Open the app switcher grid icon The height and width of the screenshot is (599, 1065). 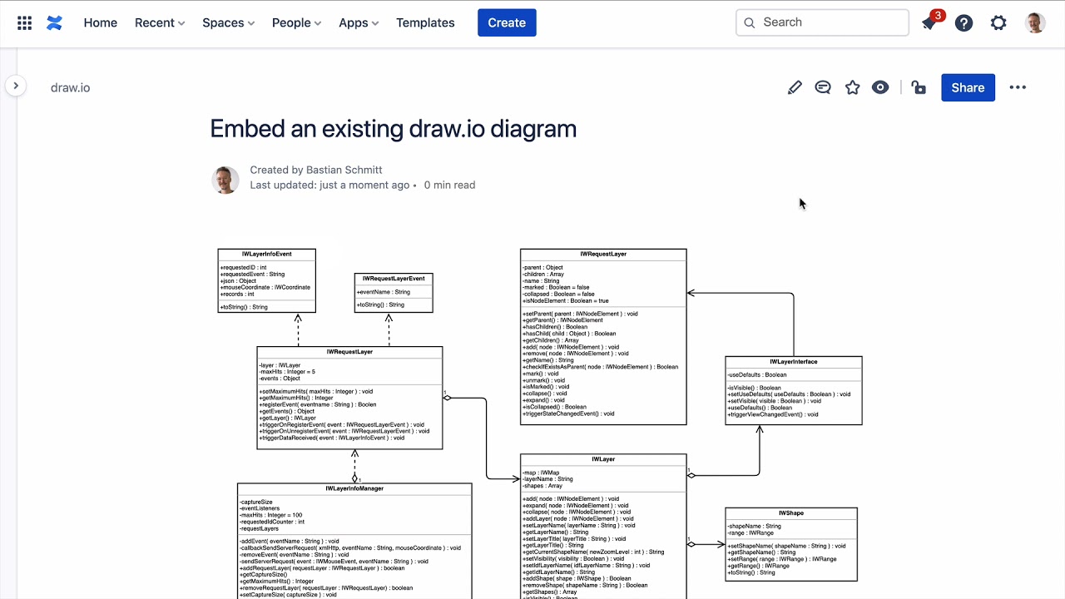tap(25, 23)
